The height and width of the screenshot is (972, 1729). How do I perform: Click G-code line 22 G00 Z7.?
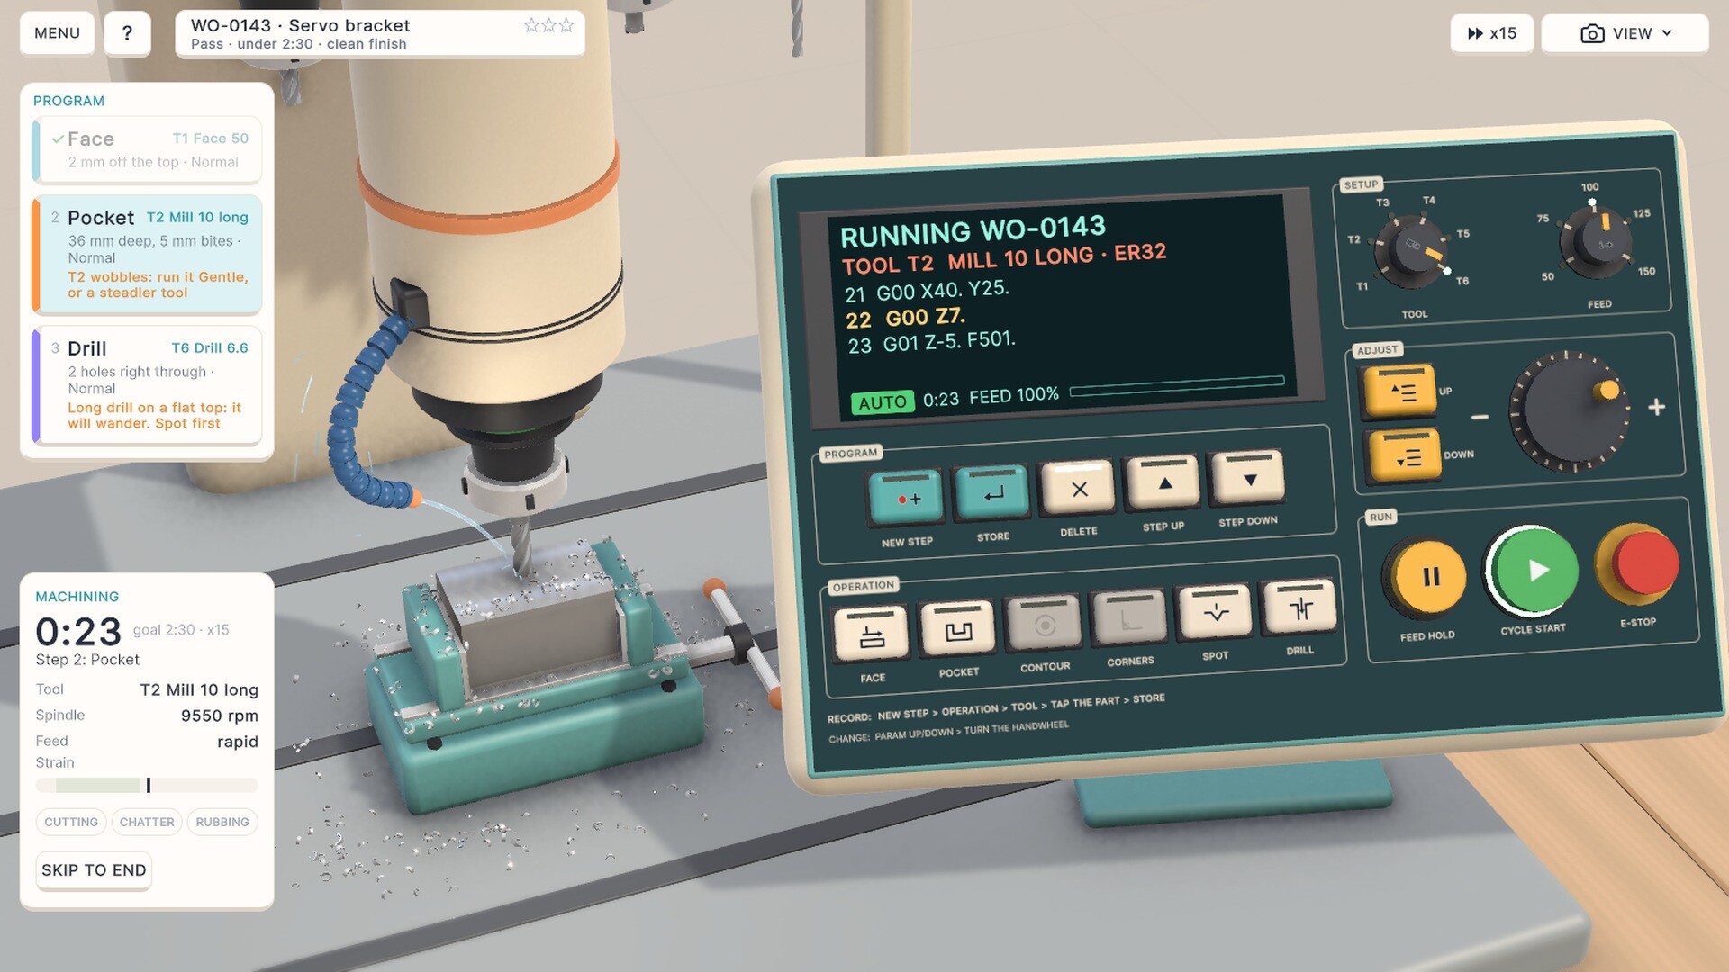pos(906,318)
